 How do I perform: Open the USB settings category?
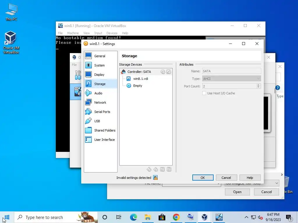[100, 121]
